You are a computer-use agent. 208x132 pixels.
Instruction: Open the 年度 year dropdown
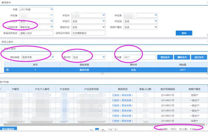pos(36,10)
